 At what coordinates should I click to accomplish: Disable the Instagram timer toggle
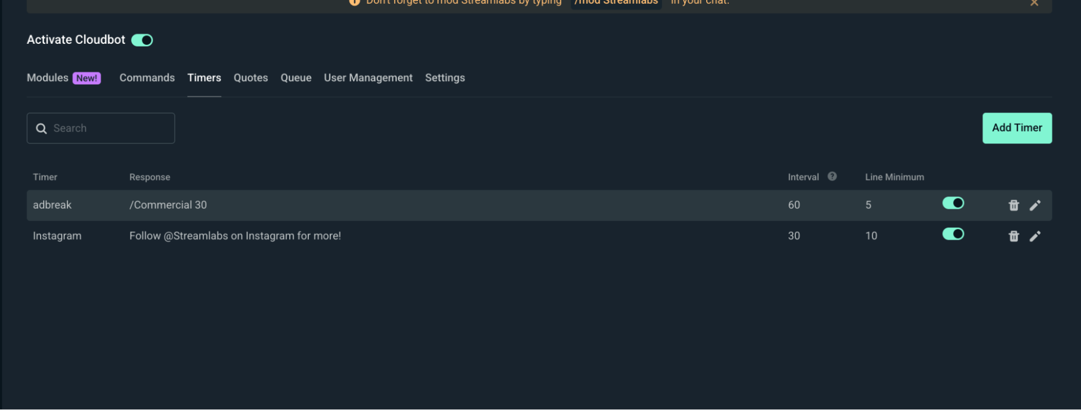point(953,234)
